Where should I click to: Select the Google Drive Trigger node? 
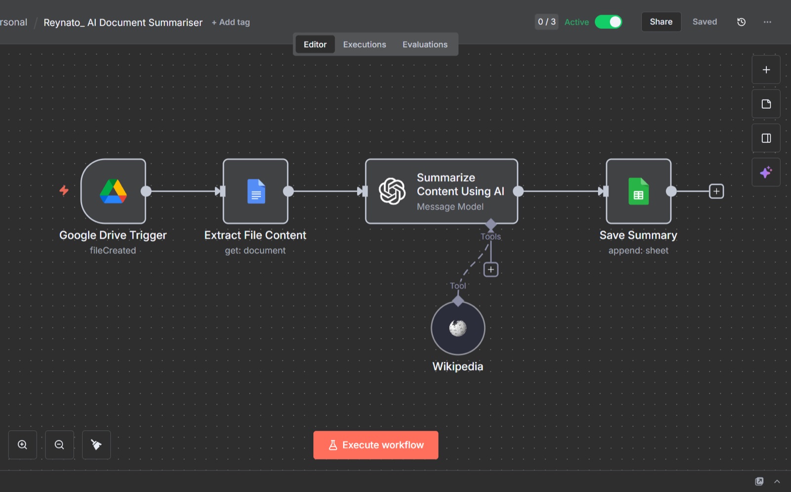(113, 191)
